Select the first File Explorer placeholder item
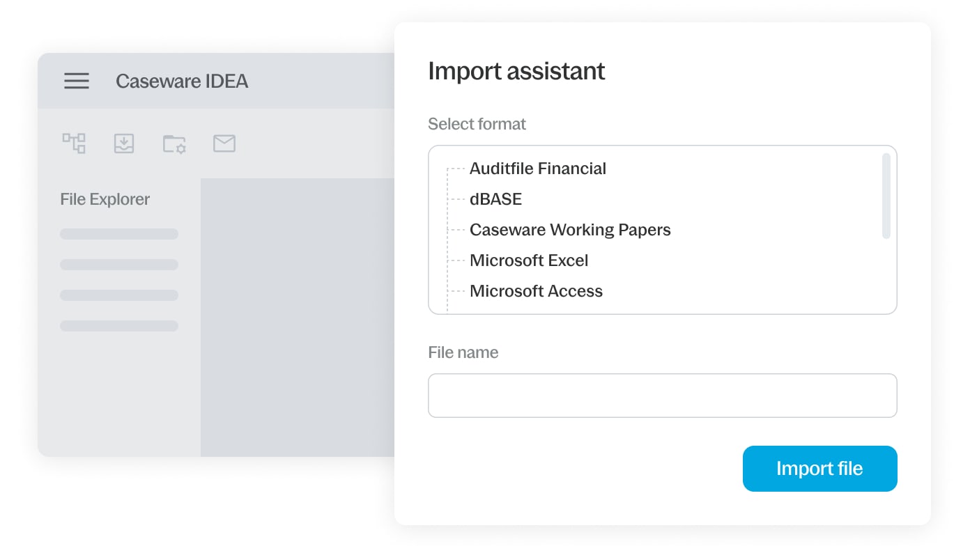 [x=119, y=234]
